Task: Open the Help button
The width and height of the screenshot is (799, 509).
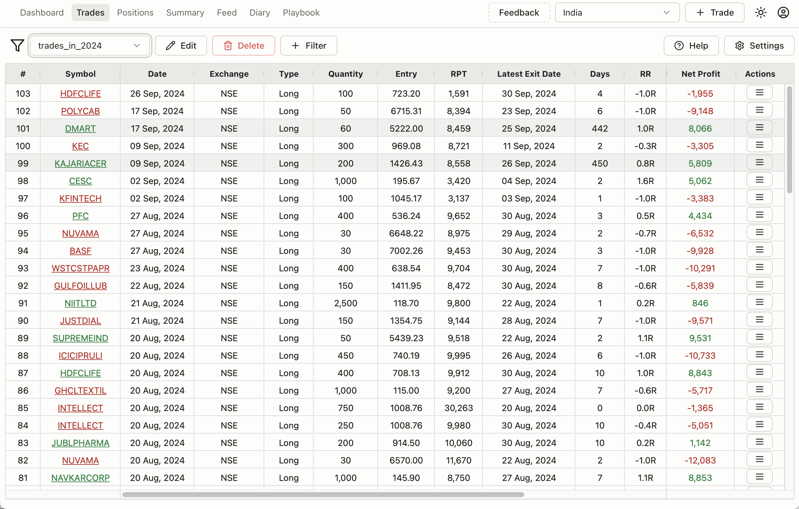Action: 691,46
